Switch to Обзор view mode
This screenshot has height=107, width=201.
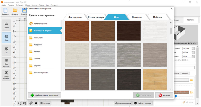coord(6,25)
